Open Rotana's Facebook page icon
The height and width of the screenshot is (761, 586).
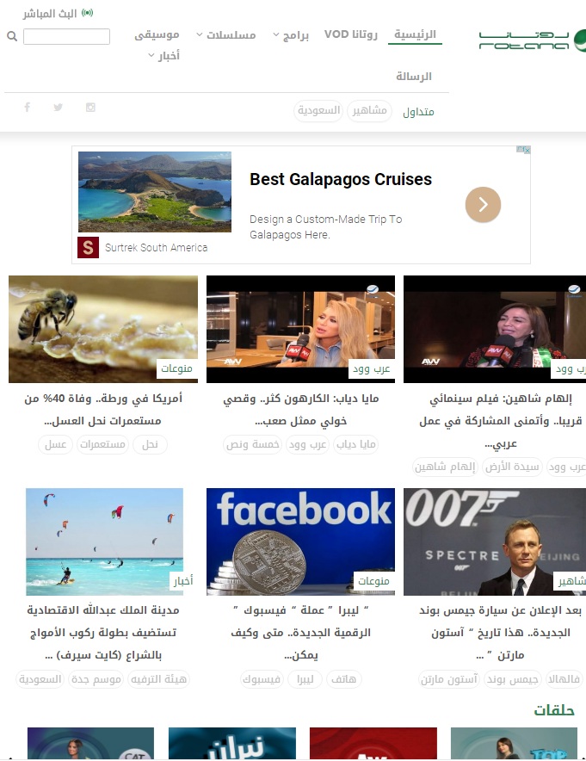click(28, 107)
